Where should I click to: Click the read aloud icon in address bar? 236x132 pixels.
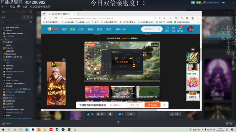coord(155,18)
